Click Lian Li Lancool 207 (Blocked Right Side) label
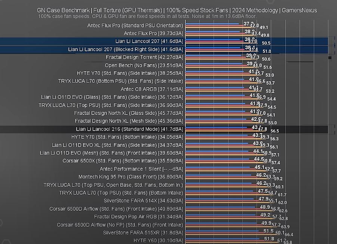The image size is (337, 244). click(126, 49)
